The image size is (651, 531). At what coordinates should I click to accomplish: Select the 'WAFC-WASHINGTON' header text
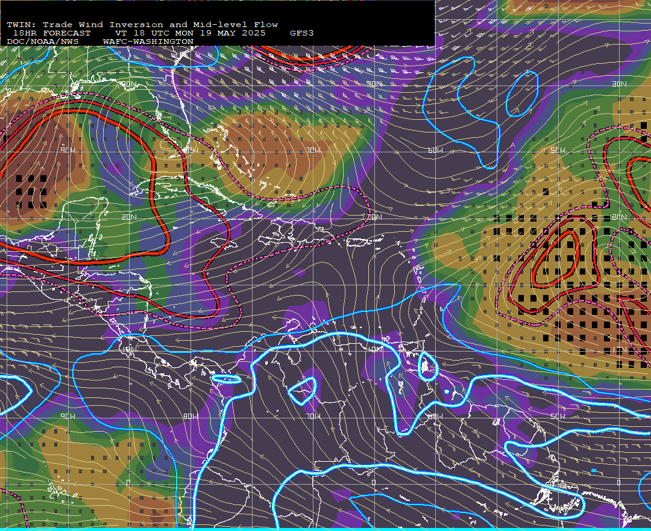pos(148,42)
